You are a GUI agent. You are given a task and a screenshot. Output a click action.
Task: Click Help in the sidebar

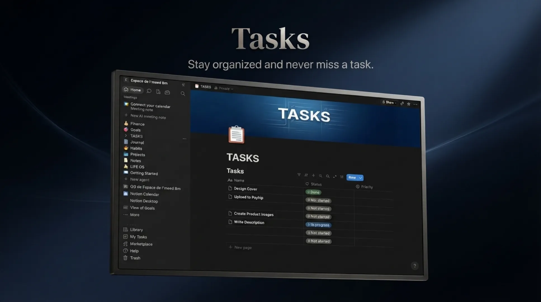point(134,251)
